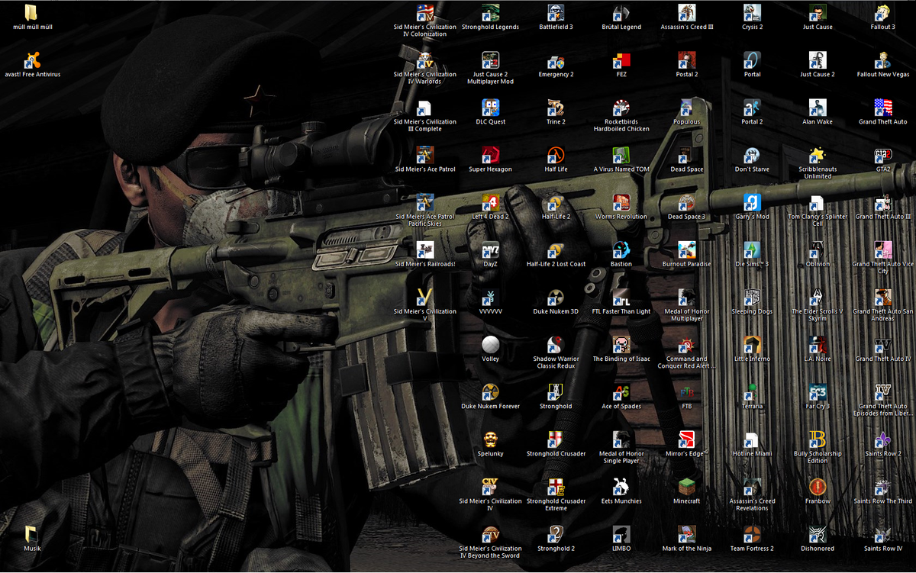Select Just Cause 2 Multiplayer Mod icon
Image resolution: width=916 pixels, height=573 pixels.
[x=490, y=60]
